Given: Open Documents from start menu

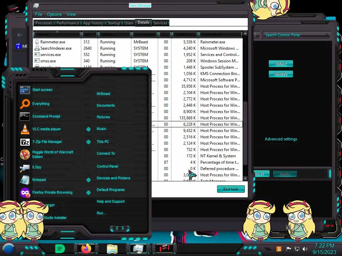Looking at the screenshot, I should tap(106, 105).
